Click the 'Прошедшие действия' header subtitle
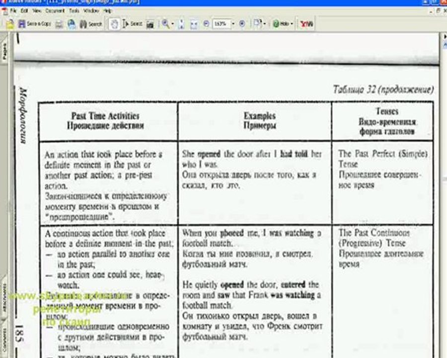 click(105, 126)
